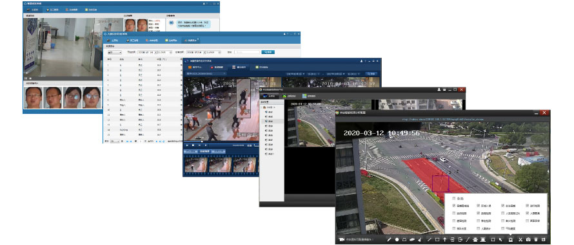Toggle the first checked box below the select-all checkbox
This screenshot has width=574, height=245.
pos(454,206)
